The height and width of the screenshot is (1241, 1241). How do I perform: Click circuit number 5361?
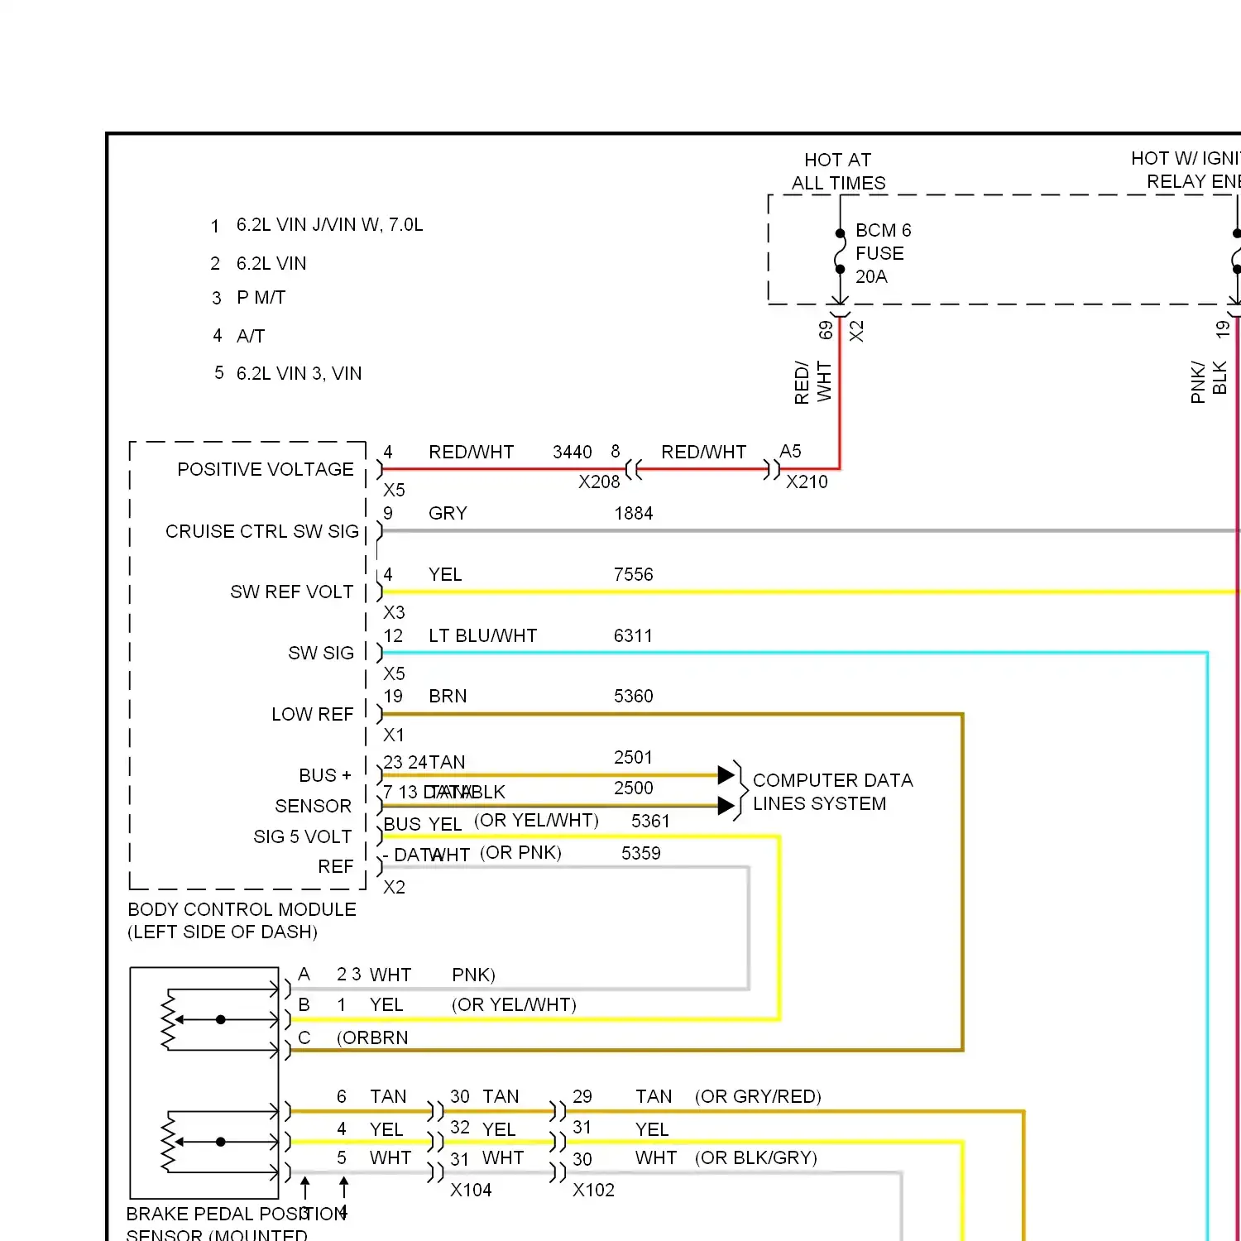coord(650,821)
